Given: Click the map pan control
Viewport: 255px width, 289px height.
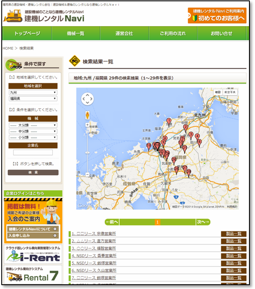Looking at the screenshot, I should (x=87, y=99).
